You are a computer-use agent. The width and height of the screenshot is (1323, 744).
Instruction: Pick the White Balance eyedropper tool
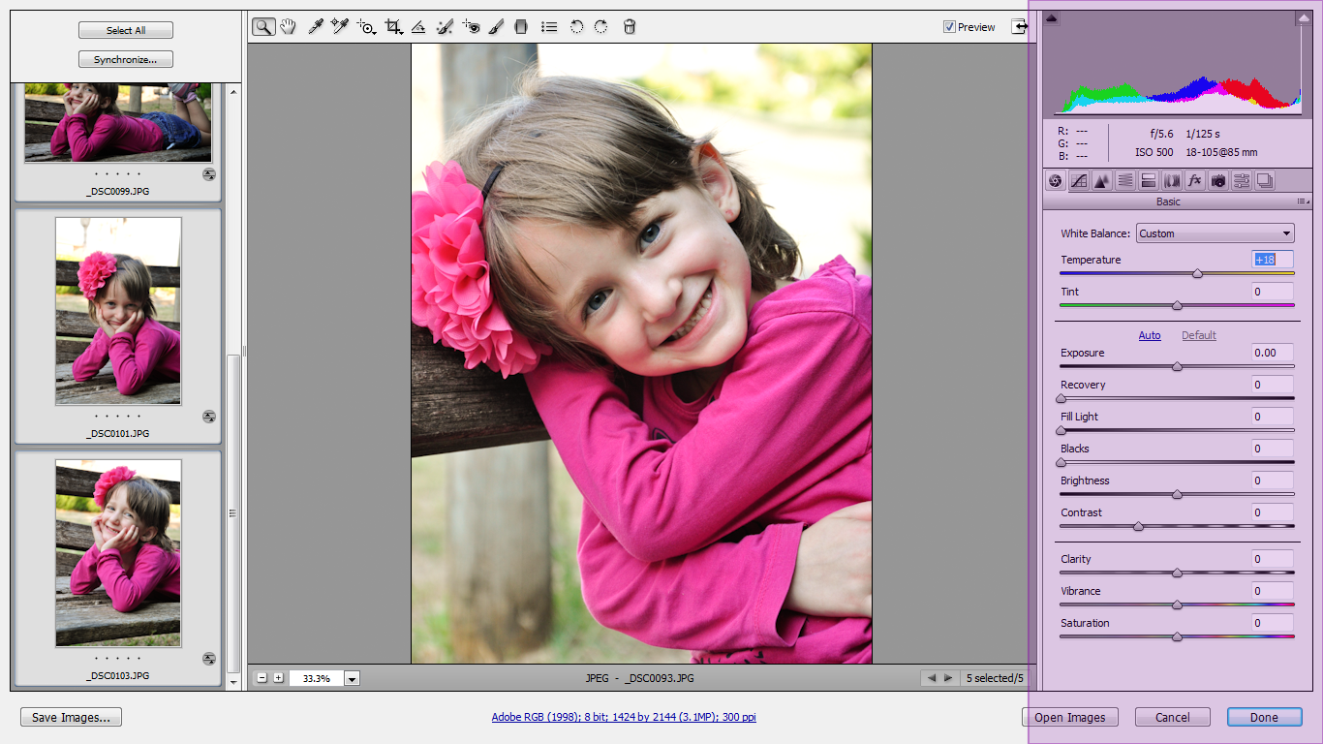pos(315,27)
